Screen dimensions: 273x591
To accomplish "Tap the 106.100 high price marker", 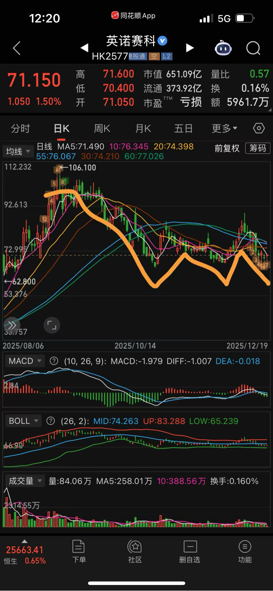I will (82, 168).
